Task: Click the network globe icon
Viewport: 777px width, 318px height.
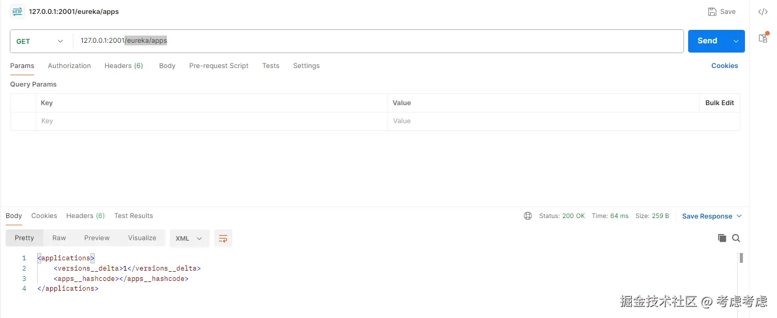Action: [527, 216]
